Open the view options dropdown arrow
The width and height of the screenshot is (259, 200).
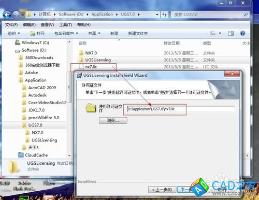pyautogui.click(x=220, y=33)
